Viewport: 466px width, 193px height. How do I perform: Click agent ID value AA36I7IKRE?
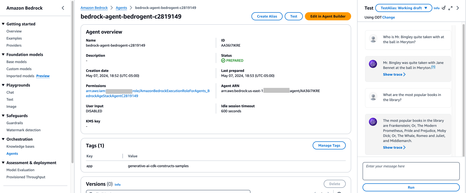tap(231, 45)
